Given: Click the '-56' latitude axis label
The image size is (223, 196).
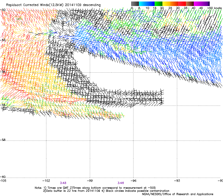Looking at the screenshot, I should [3, 105].
